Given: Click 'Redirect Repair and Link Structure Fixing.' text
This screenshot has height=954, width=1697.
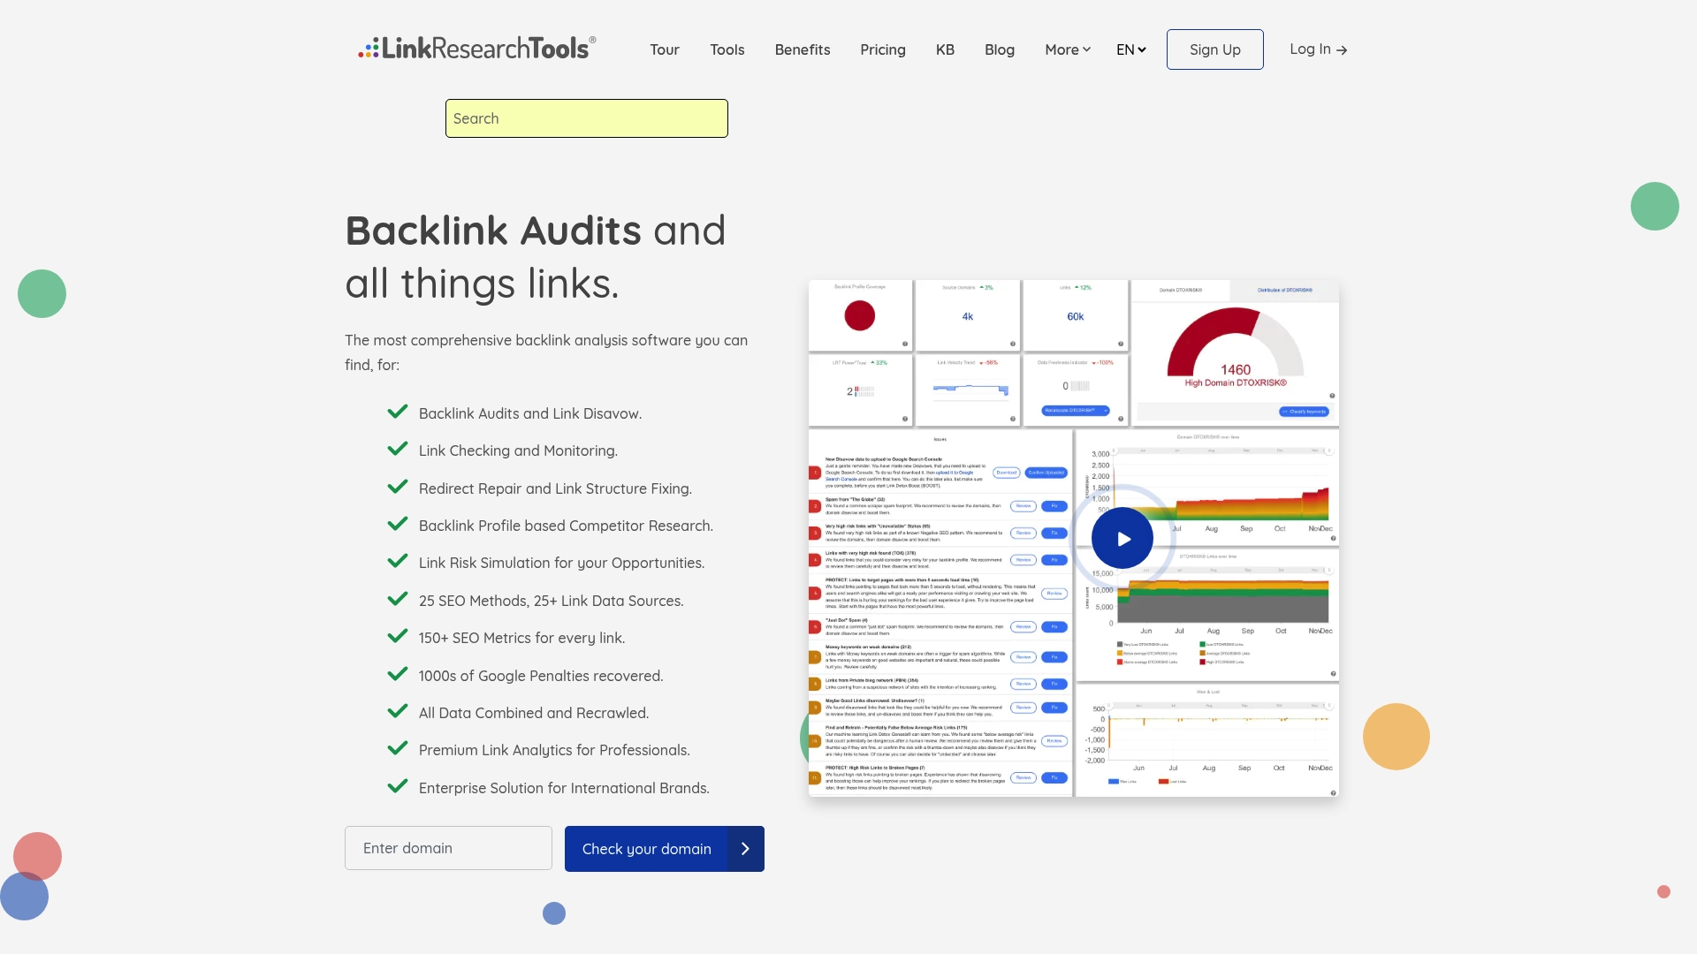Looking at the screenshot, I should 555,488.
